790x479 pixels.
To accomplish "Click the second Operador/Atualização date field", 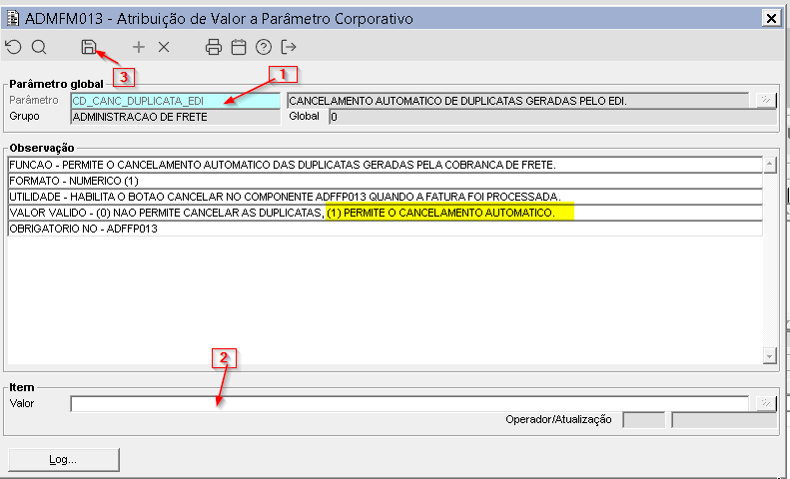I will point(724,420).
